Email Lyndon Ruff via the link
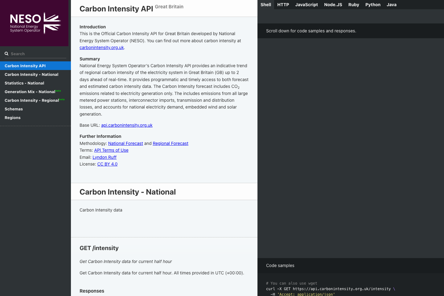 105,157
